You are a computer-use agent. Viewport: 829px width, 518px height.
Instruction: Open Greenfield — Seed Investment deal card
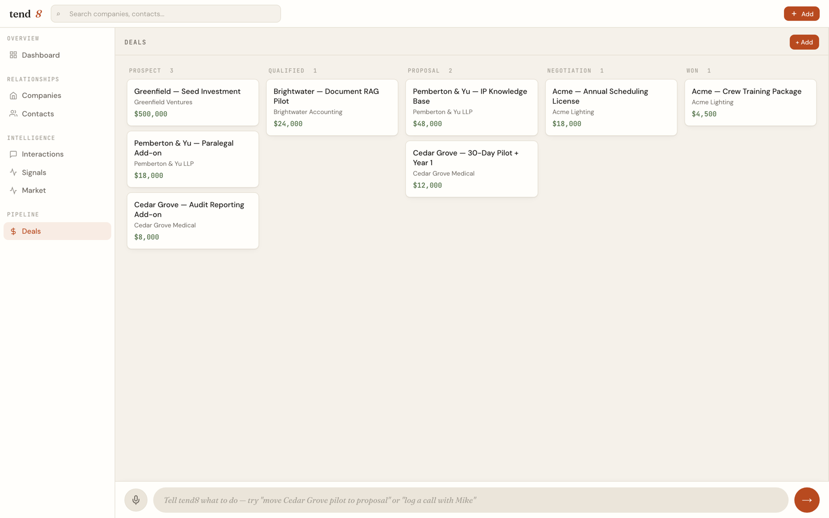coord(193,103)
